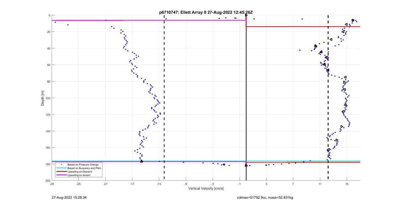Click the magenta line sample in the legend
The width and height of the screenshot is (398, 203).
tap(61, 175)
